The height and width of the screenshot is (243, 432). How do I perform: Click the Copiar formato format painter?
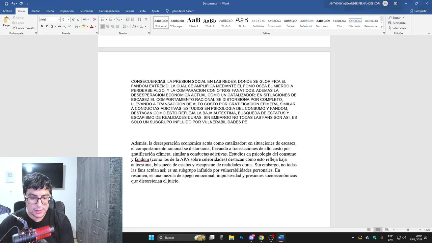[23, 28]
